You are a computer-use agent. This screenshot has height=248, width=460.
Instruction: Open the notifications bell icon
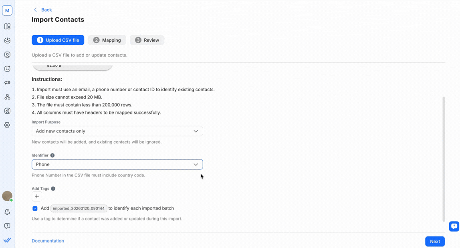7,212
